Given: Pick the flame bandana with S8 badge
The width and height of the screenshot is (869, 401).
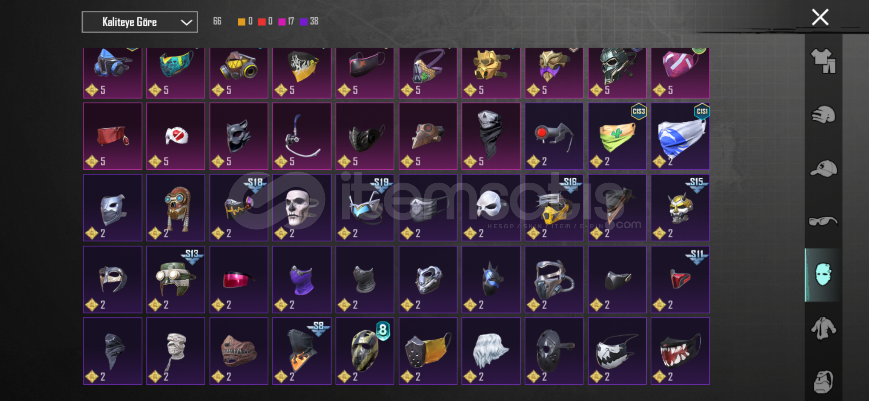Looking at the screenshot, I should (x=301, y=351).
